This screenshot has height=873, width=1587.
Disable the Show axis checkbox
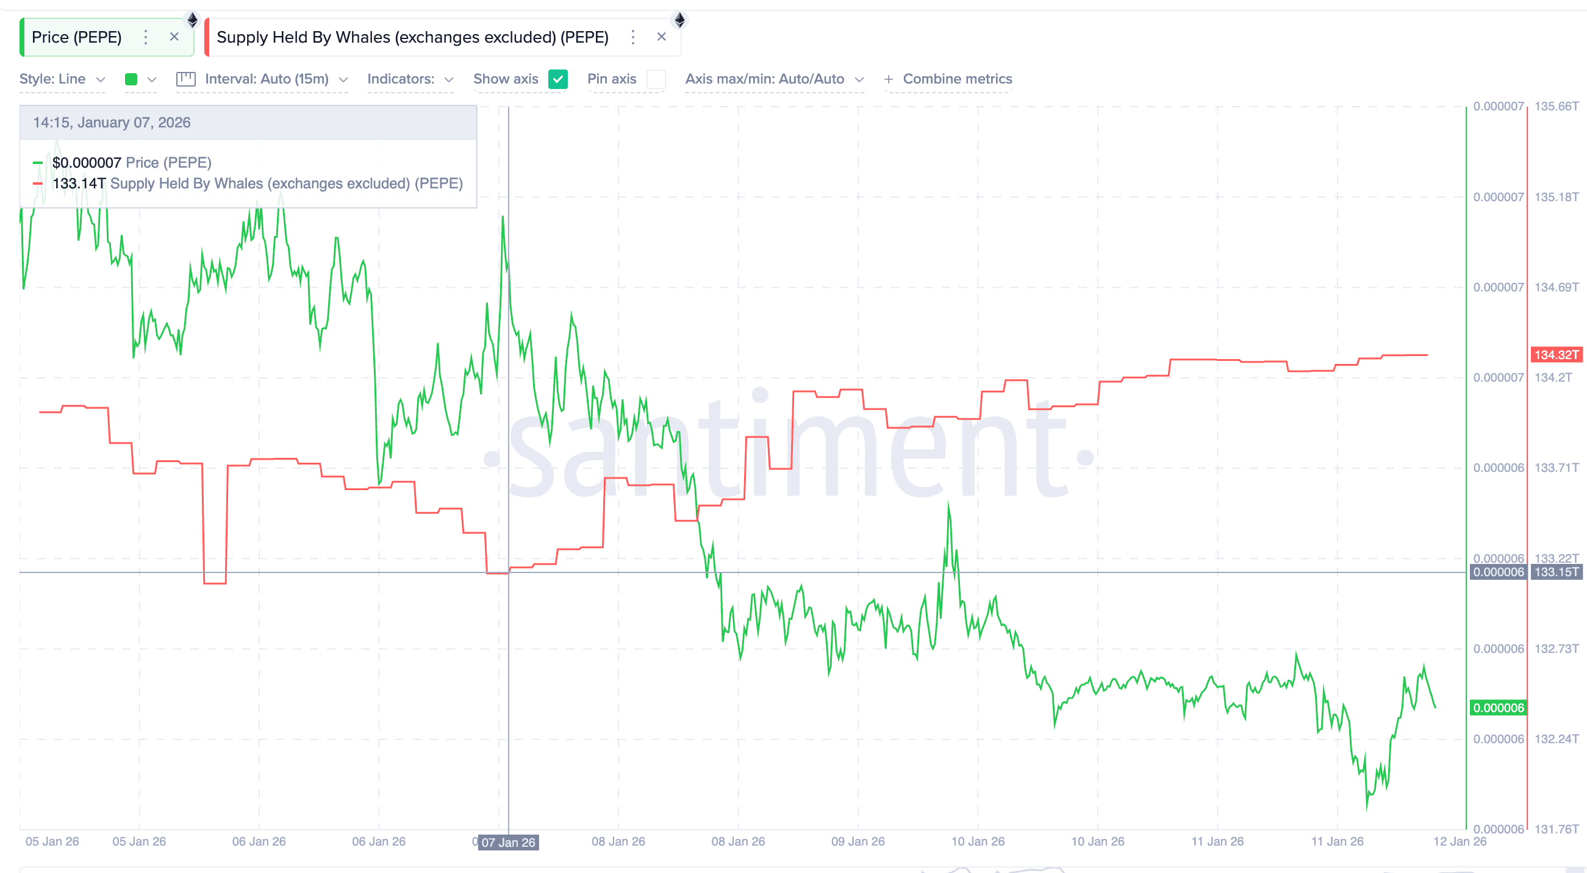(558, 79)
